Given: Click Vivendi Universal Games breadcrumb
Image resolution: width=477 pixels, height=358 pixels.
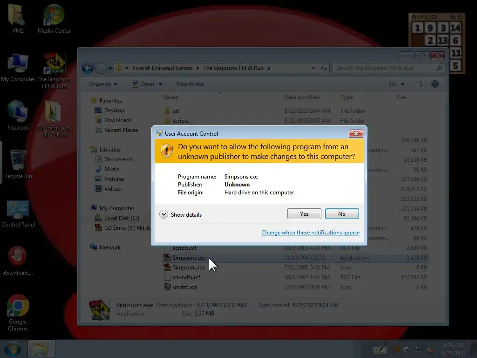Looking at the screenshot, I should [162, 68].
